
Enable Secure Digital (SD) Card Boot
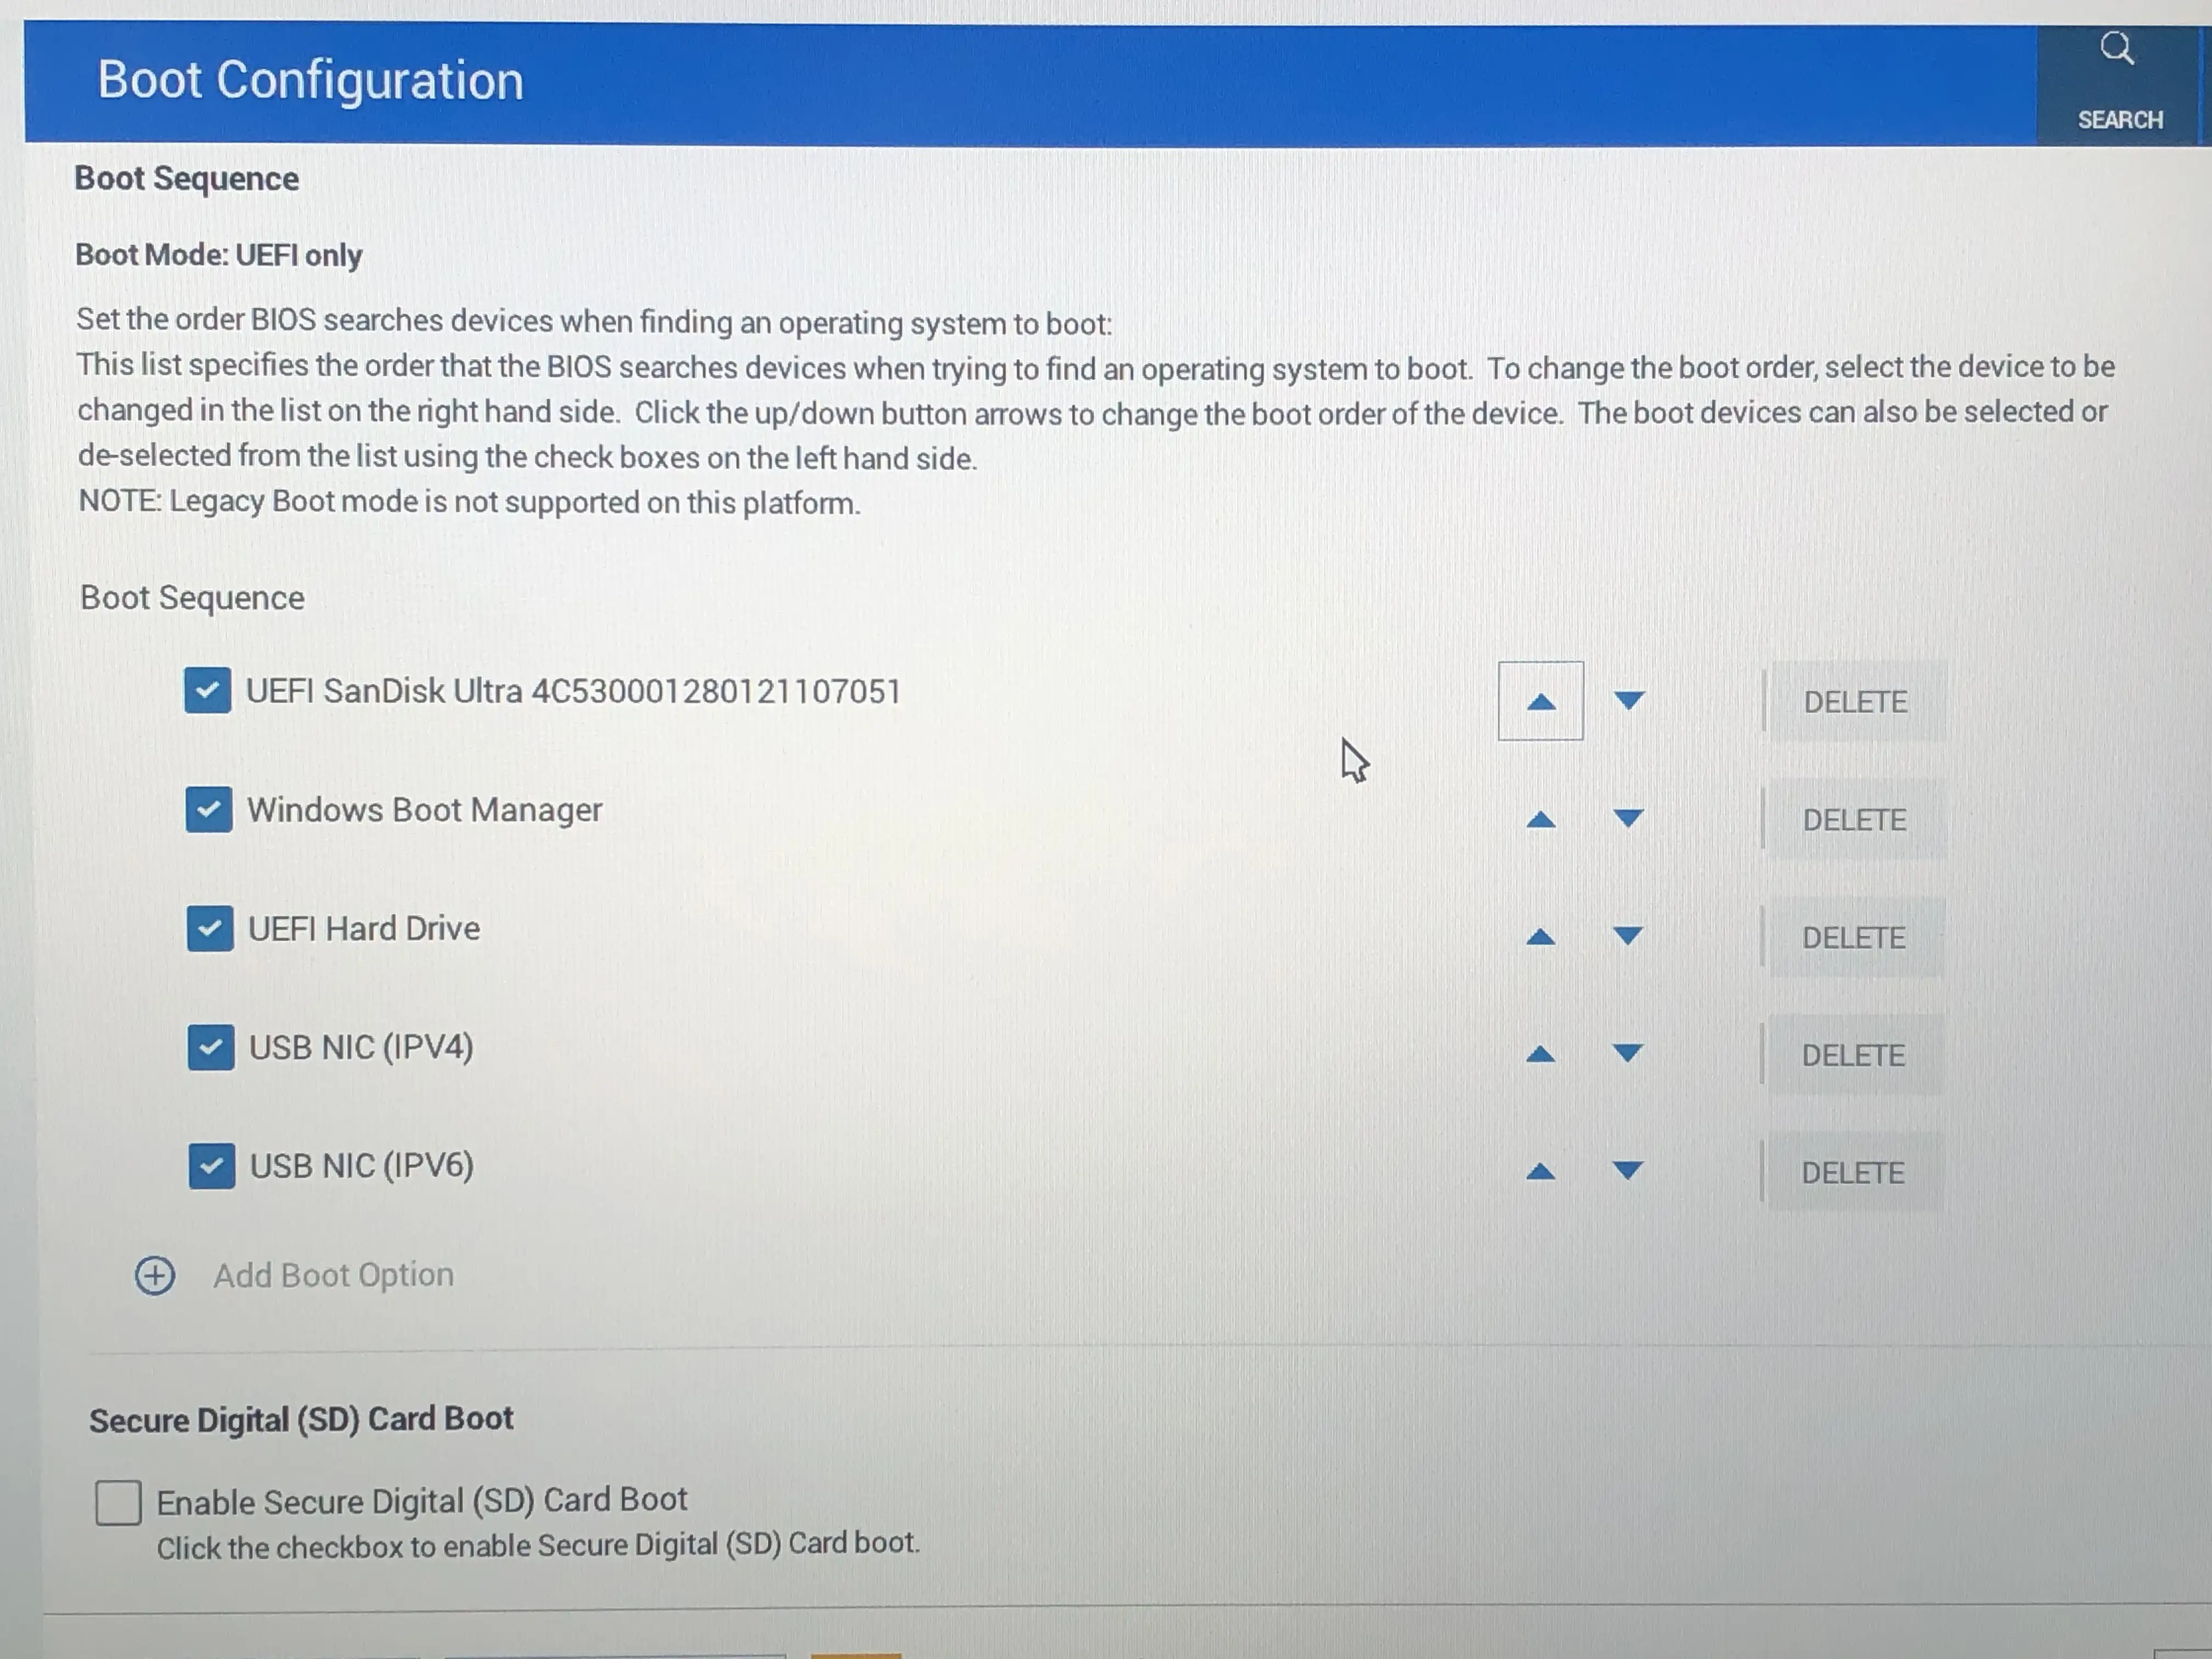tap(118, 1502)
